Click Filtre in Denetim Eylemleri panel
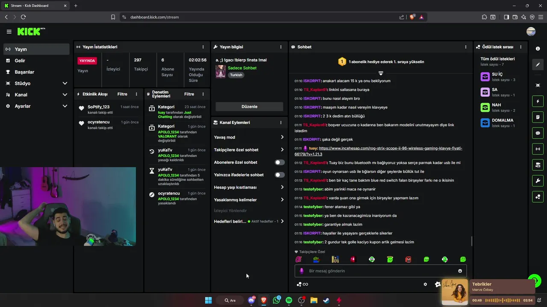 pyautogui.click(x=189, y=94)
